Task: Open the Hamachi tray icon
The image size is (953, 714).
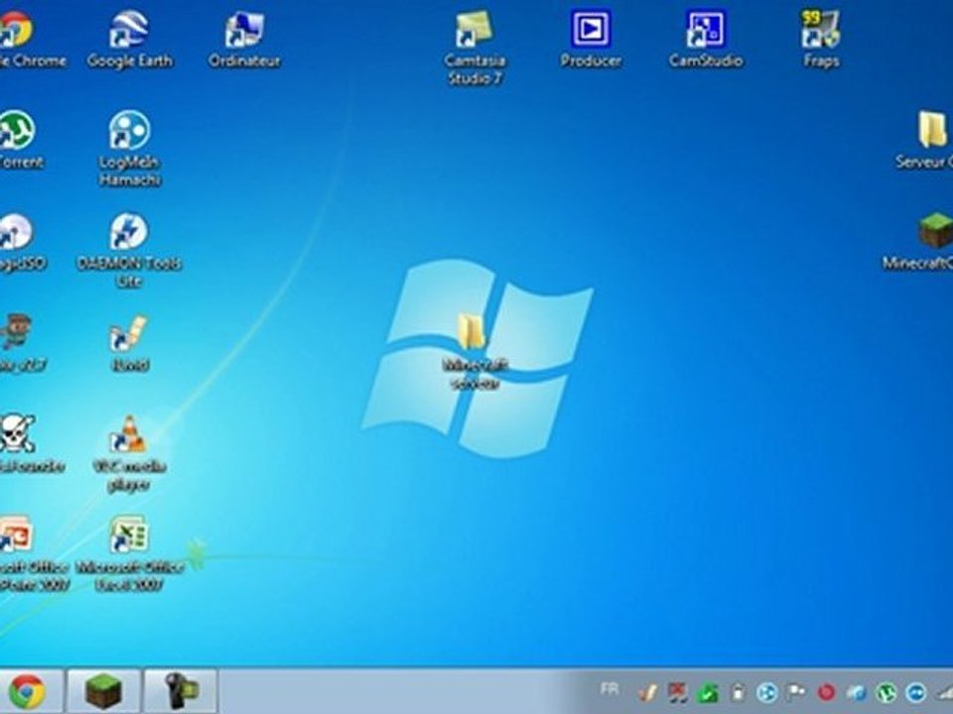Action: tap(767, 692)
